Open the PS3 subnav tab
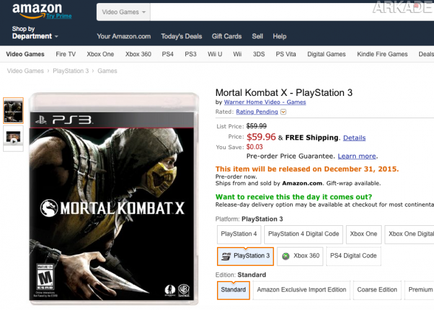The height and width of the screenshot is (310, 434). (x=190, y=54)
